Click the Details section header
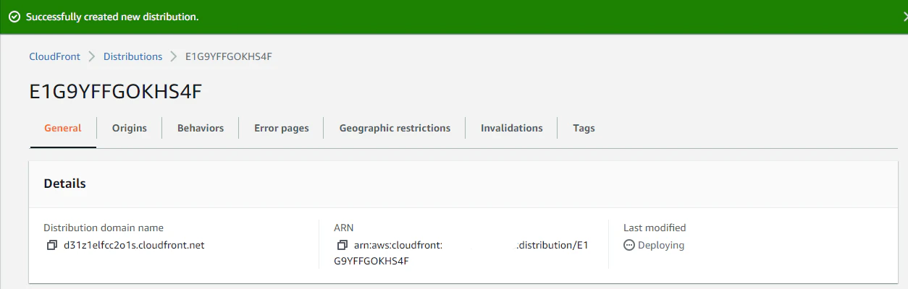 click(64, 184)
